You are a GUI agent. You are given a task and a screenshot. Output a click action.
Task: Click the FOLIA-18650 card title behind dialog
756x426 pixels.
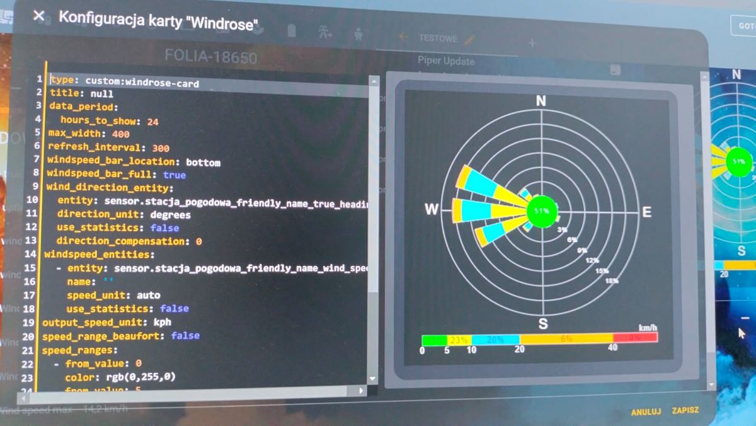click(211, 58)
